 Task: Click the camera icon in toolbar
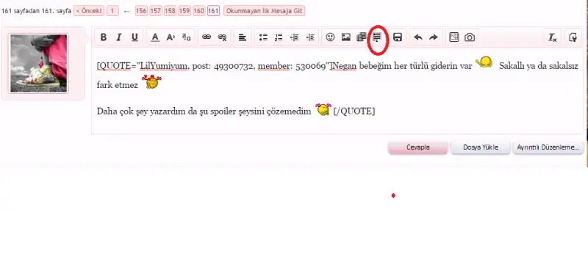pyautogui.click(x=470, y=37)
